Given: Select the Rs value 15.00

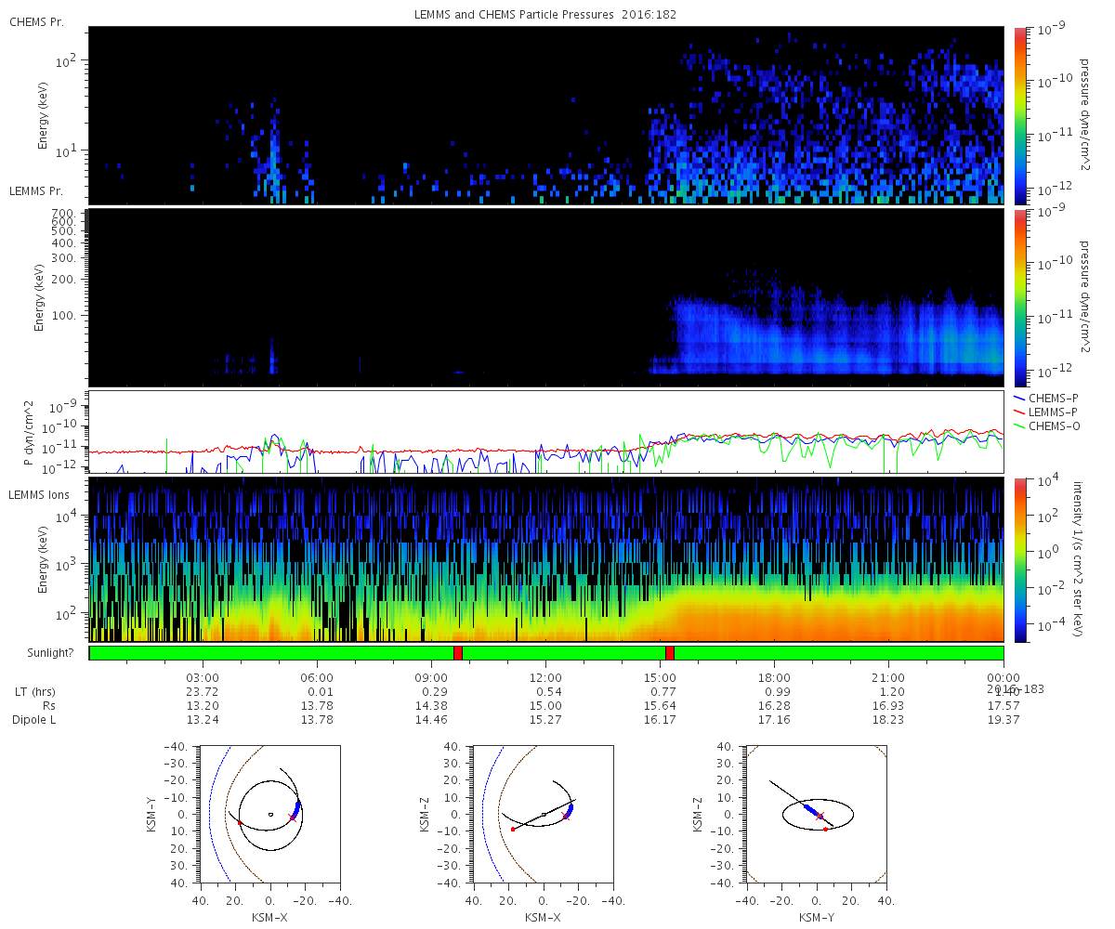Looking at the screenshot, I should (x=545, y=706).
